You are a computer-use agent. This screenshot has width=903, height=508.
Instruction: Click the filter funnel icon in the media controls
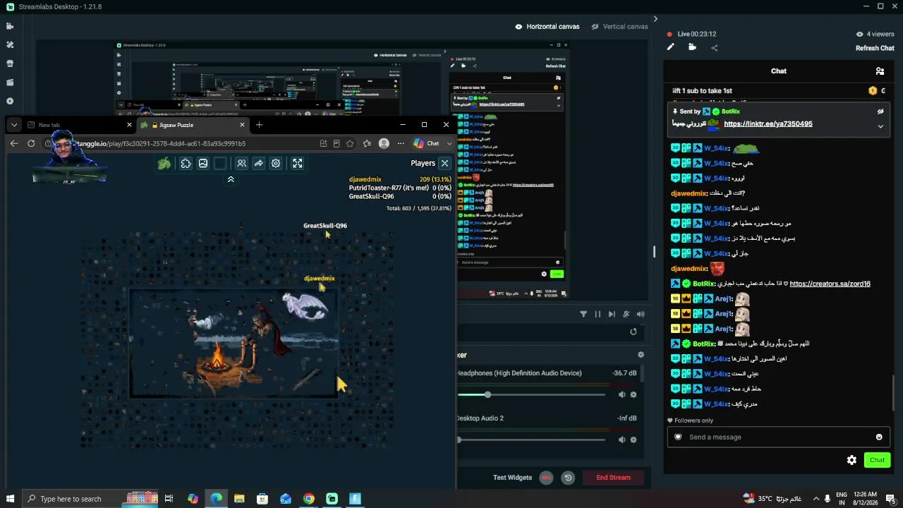coord(583,314)
